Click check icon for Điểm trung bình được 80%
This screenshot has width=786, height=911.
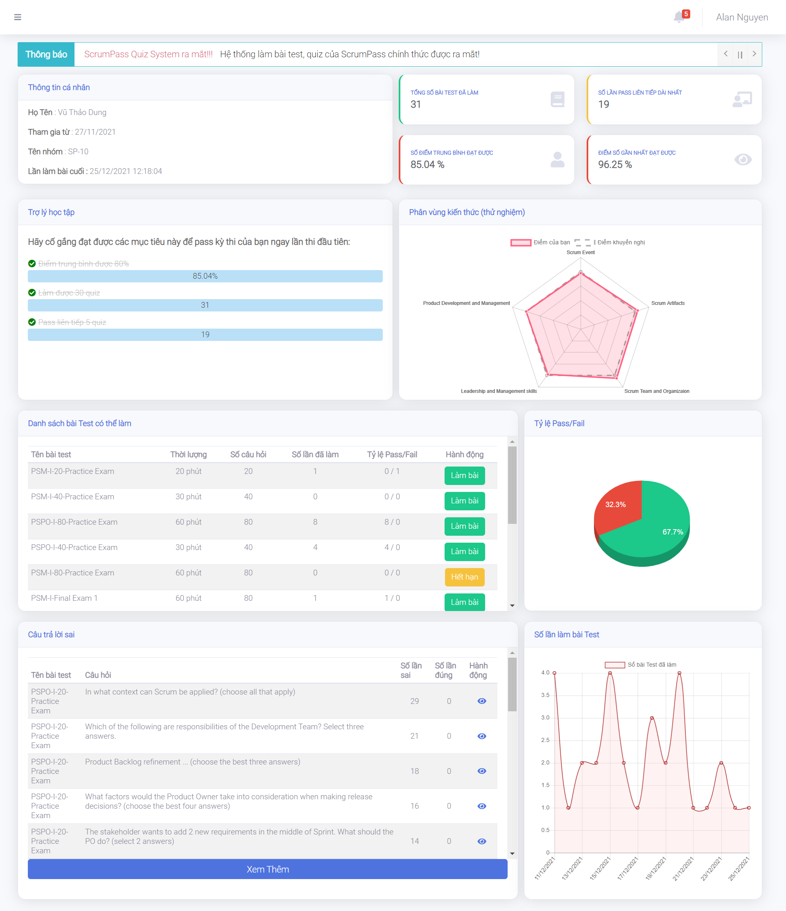pos(32,264)
